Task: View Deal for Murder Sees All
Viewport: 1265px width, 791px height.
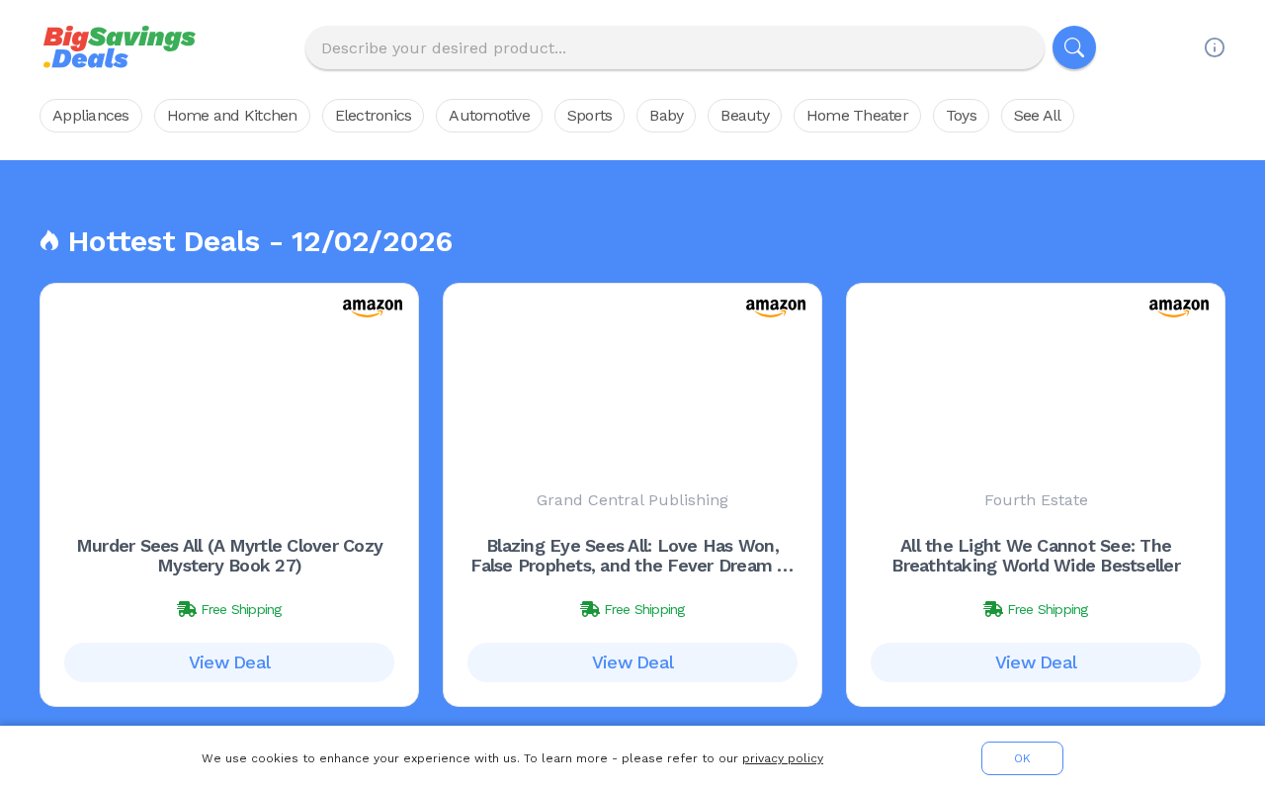Action: click(229, 662)
